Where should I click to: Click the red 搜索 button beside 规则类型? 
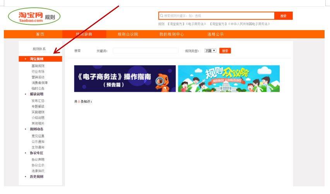[x=225, y=51]
